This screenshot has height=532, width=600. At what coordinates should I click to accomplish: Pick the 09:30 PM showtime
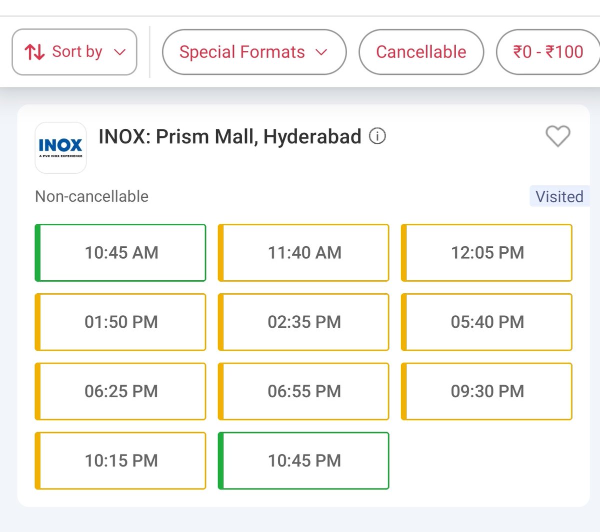[x=486, y=392]
